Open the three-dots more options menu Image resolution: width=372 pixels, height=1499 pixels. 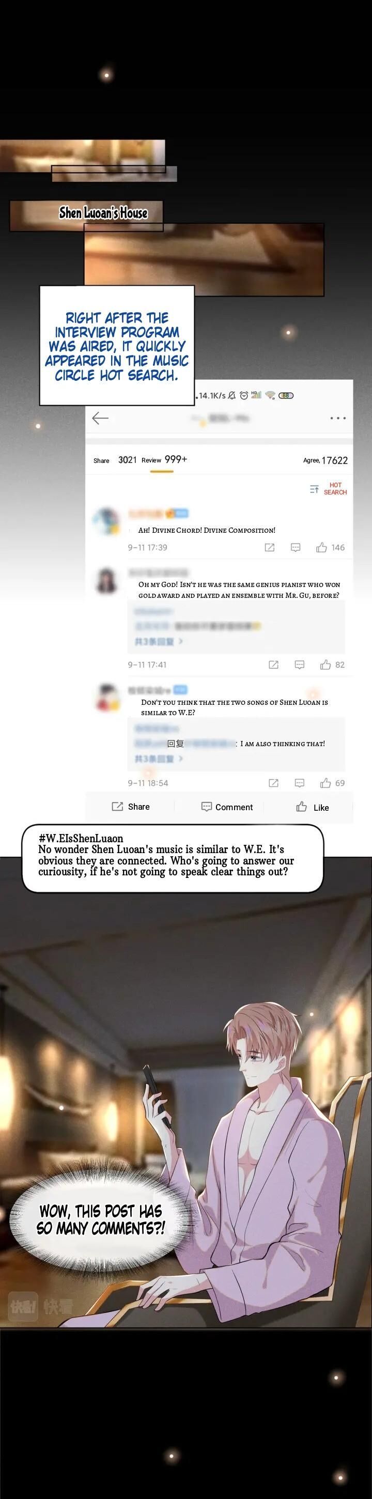pyautogui.click(x=338, y=418)
